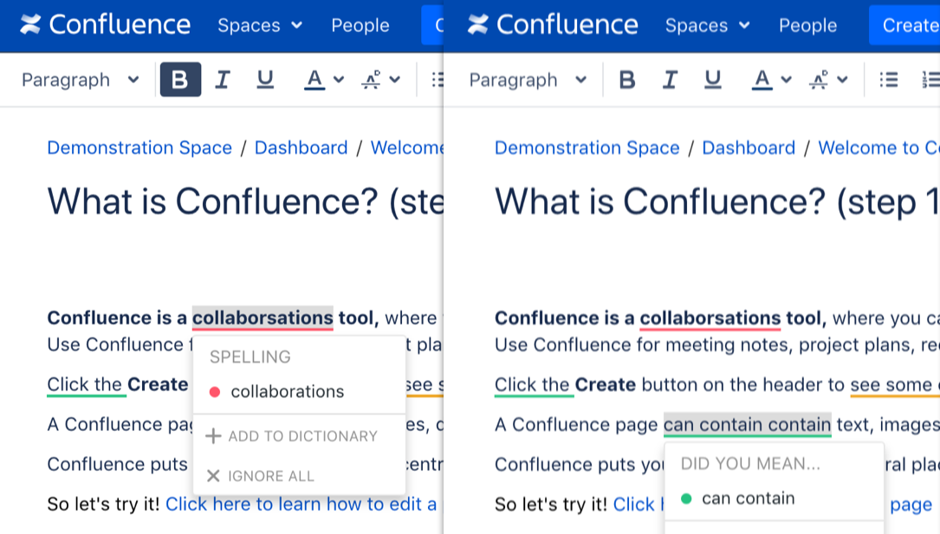Open Demonstration Space breadcrumb in left panel
940x534 pixels.
139,148
